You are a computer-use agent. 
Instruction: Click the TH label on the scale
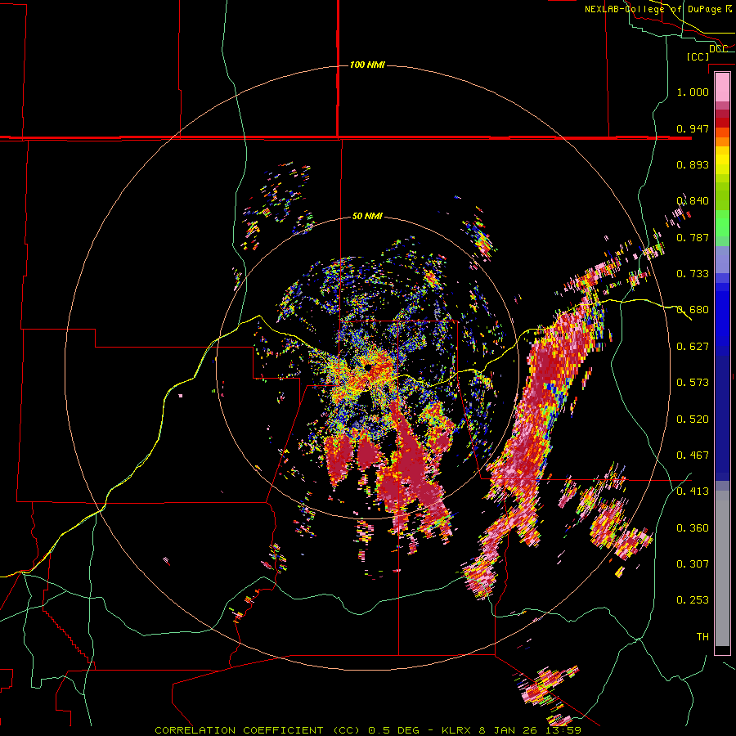coord(702,637)
